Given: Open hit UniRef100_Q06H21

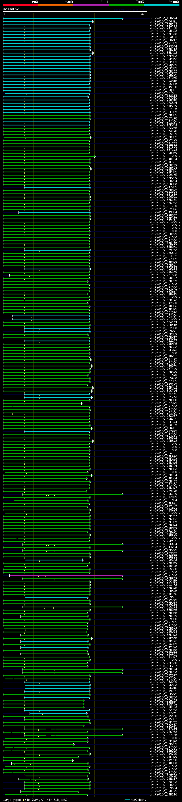Looking at the screenshot, I should [x=163, y=22].
